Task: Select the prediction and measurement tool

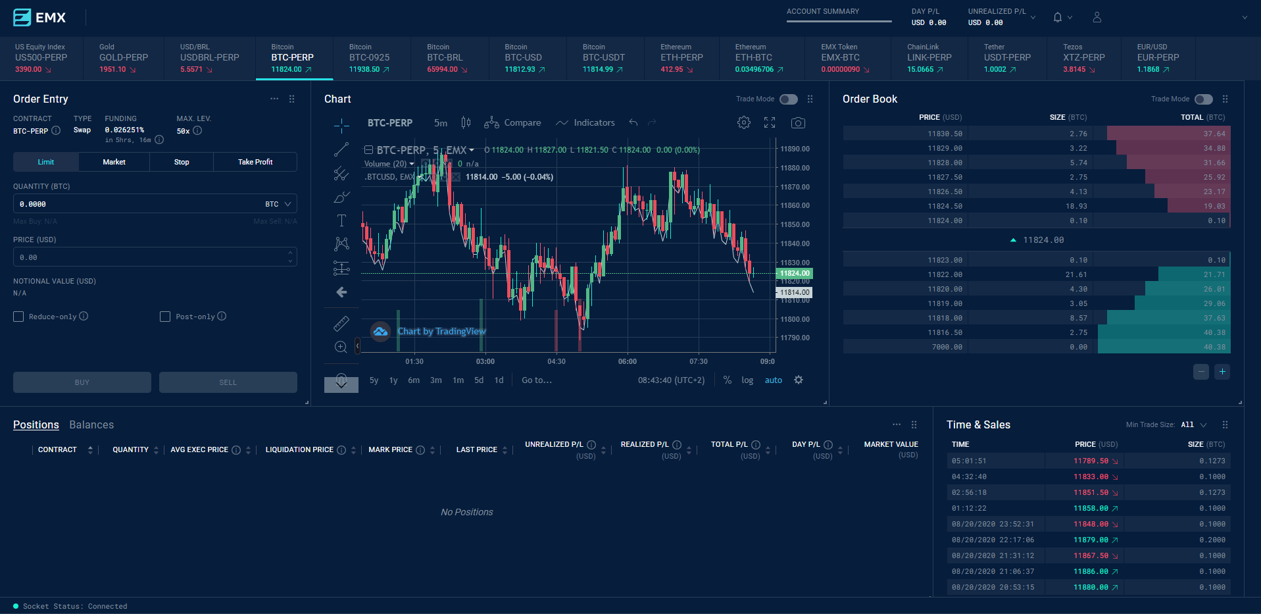Action: (x=341, y=268)
